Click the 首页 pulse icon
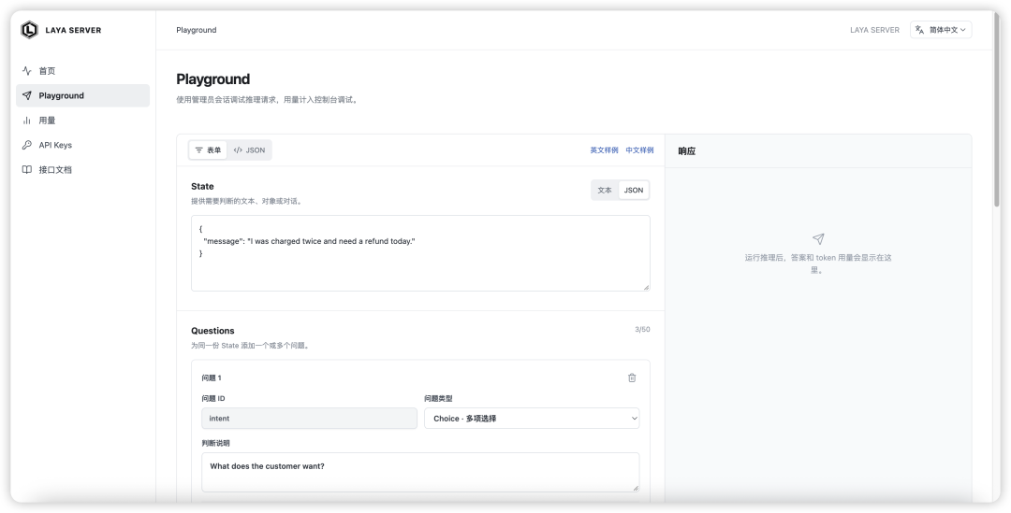 (x=26, y=71)
